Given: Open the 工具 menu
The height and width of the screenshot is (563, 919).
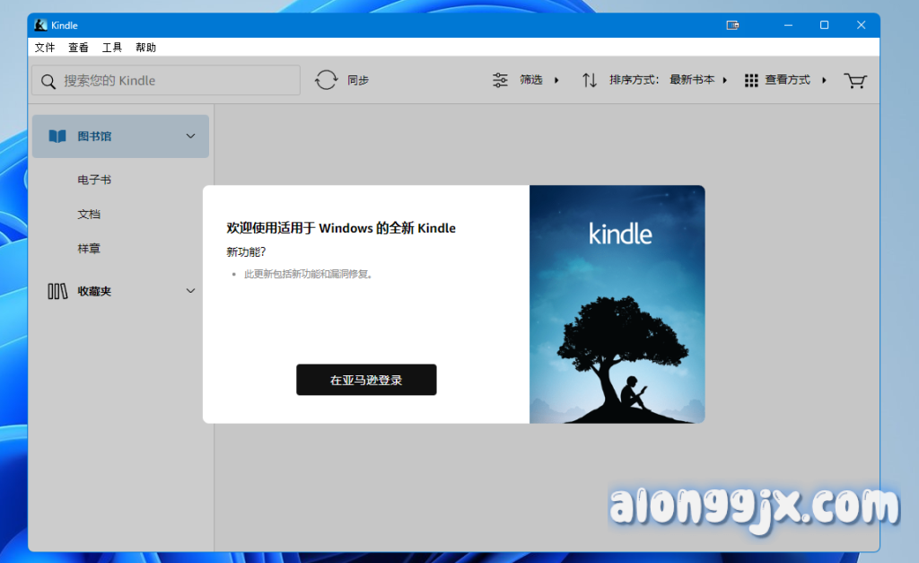Looking at the screenshot, I should point(112,48).
